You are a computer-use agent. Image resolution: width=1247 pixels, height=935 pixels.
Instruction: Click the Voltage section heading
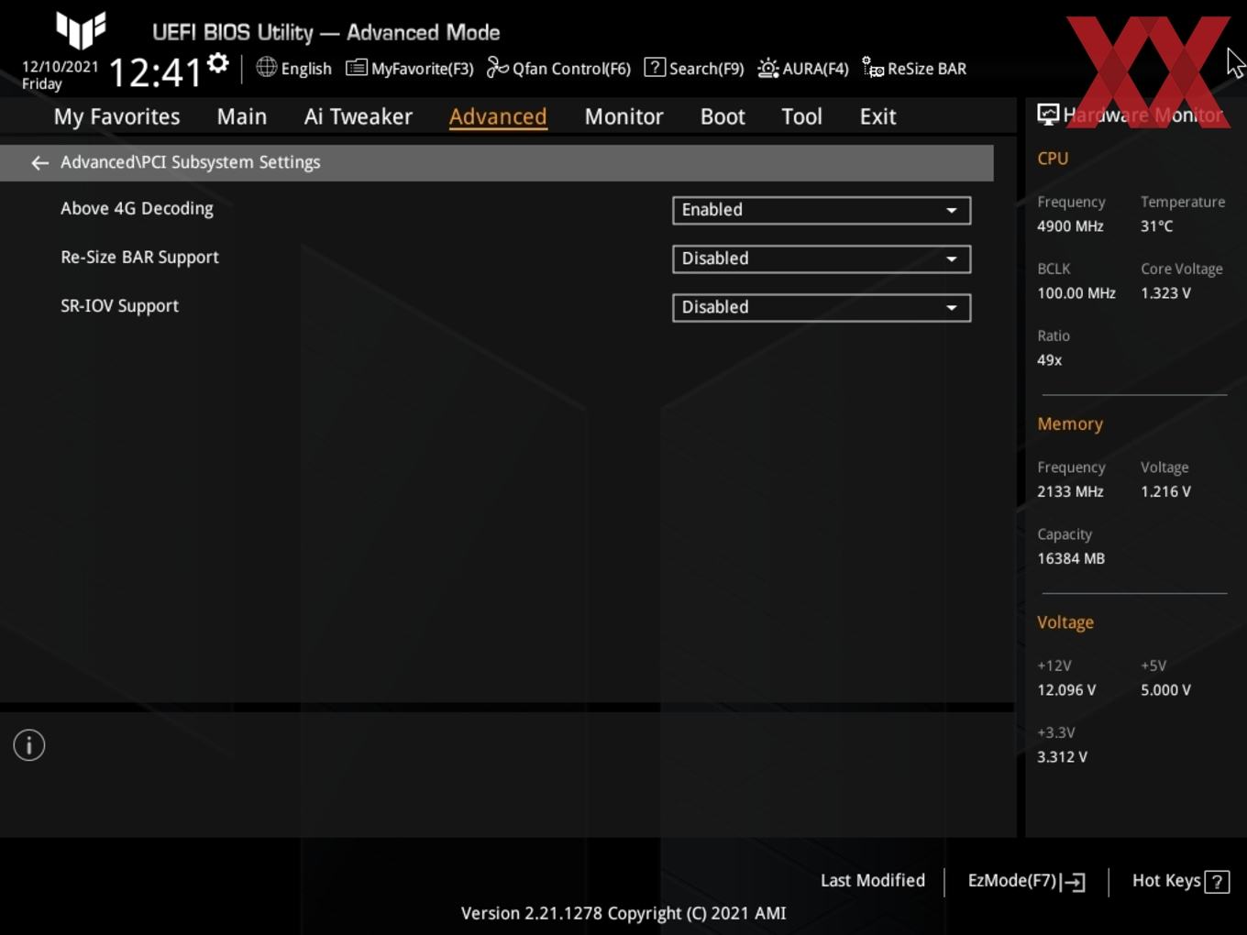coord(1065,622)
